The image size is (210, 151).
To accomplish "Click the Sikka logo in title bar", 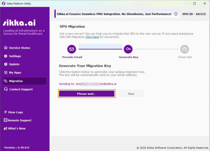I will pos(4,4).
